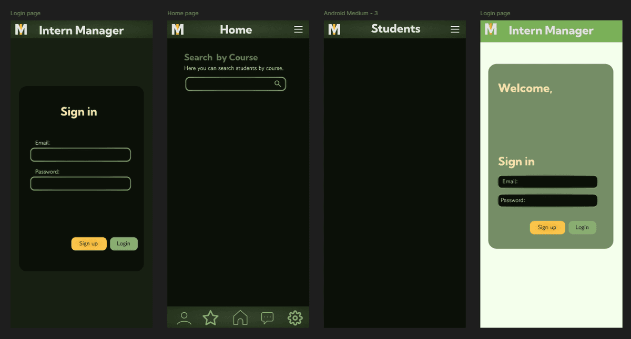
Task: Click the M logo on Home header
Action: pos(178,30)
